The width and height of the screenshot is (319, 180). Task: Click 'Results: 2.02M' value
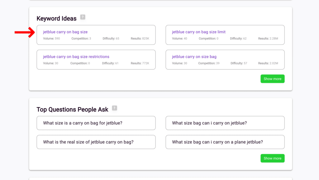coord(268,63)
